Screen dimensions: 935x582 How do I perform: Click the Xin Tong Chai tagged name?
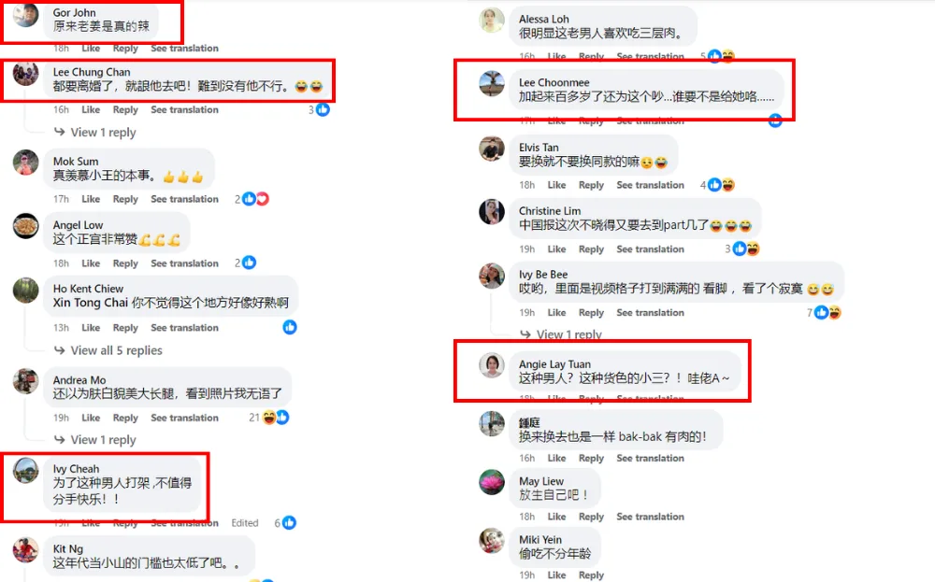point(90,303)
